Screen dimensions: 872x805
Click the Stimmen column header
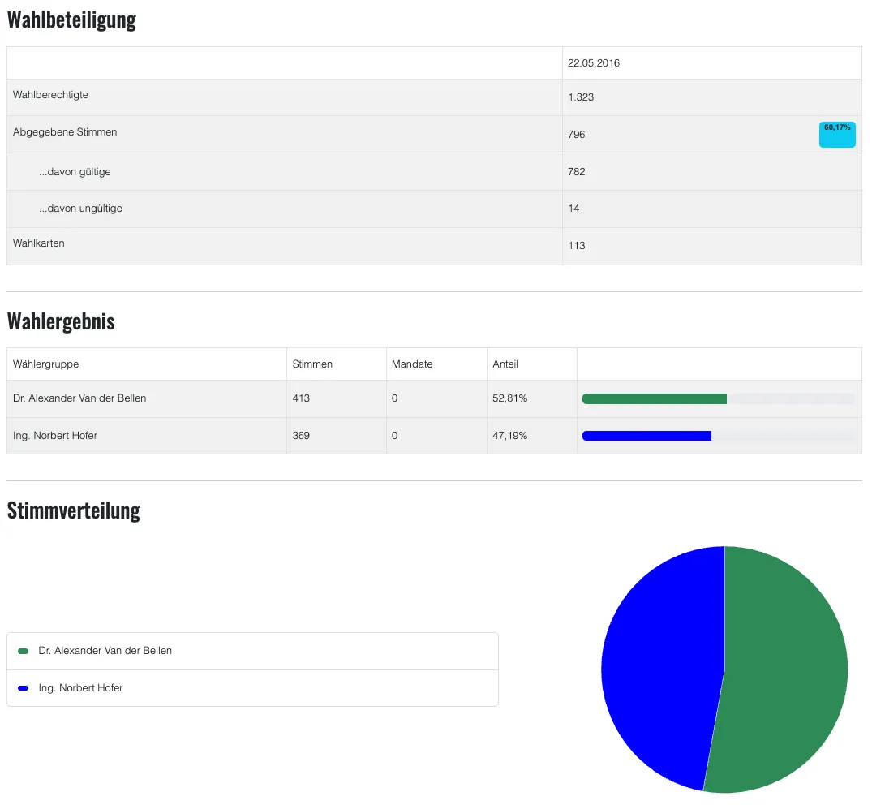point(312,364)
